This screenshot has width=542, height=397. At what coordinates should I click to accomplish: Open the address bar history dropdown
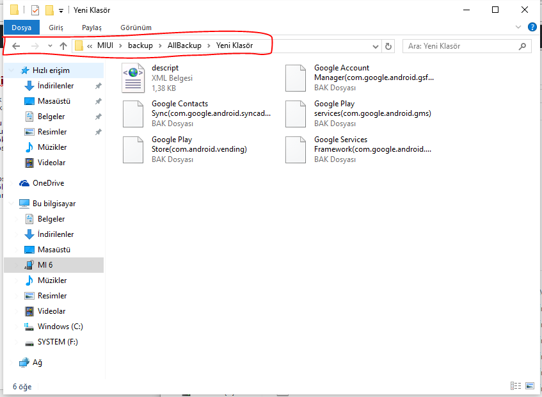376,46
